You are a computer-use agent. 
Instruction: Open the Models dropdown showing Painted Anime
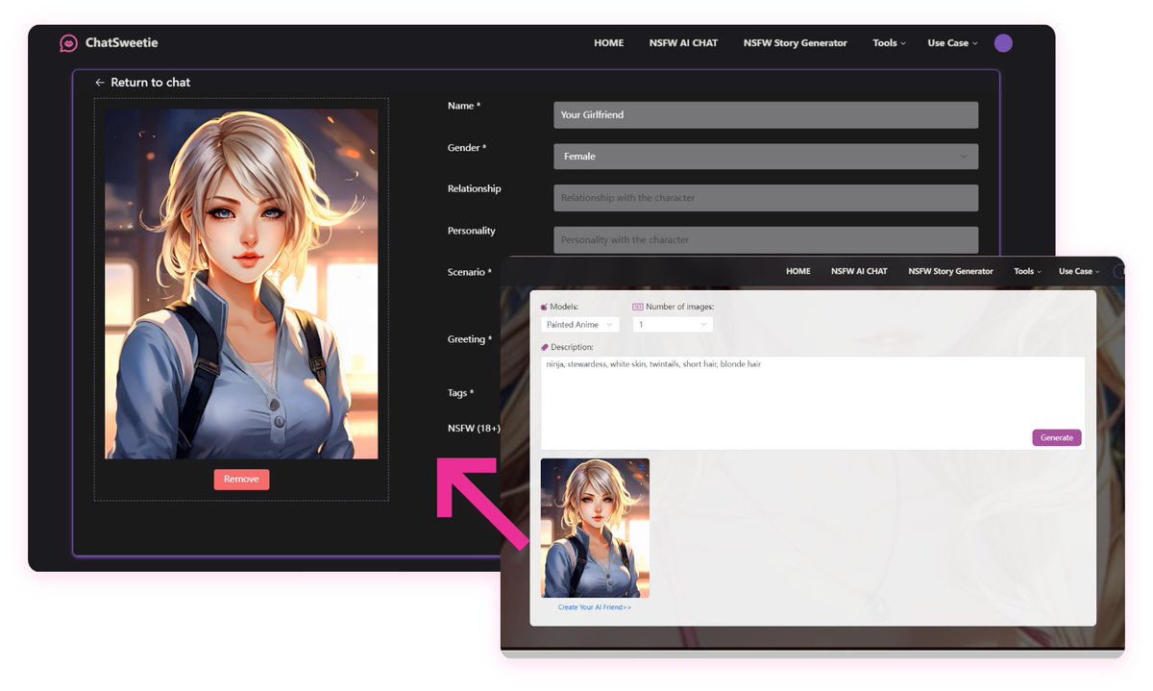pos(580,325)
